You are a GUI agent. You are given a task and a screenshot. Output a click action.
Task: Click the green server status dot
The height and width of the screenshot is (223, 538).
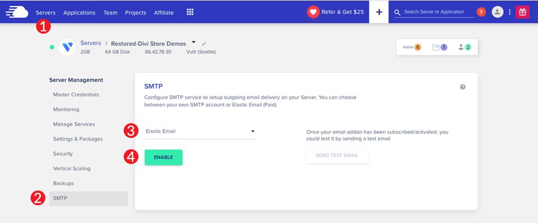click(x=52, y=47)
